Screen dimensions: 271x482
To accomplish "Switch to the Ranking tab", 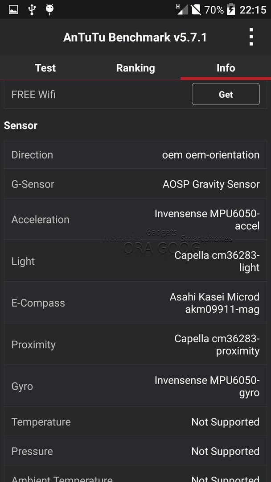I will tap(135, 68).
